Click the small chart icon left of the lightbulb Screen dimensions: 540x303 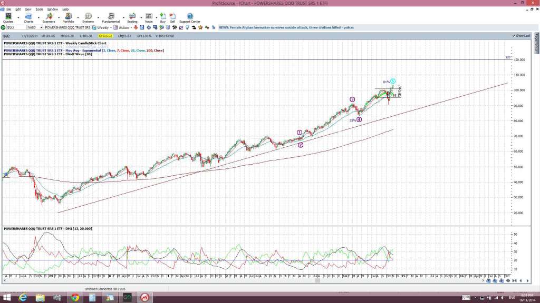point(181,27)
